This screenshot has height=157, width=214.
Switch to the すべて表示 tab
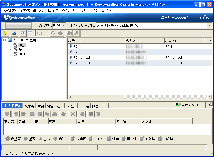(x=13, y=106)
